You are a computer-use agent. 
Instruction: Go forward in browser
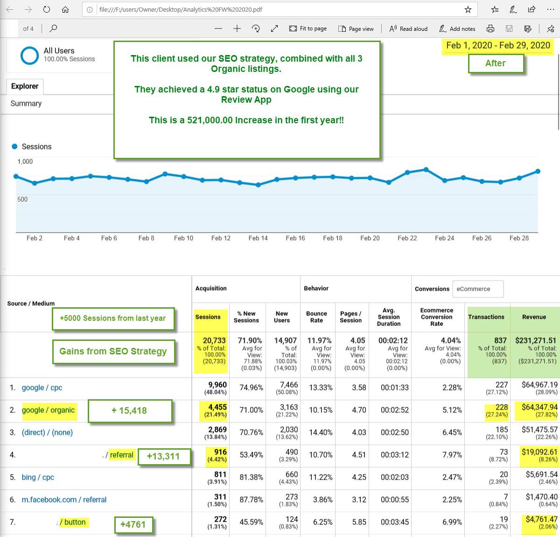pyautogui.click(x=28, y=9)
